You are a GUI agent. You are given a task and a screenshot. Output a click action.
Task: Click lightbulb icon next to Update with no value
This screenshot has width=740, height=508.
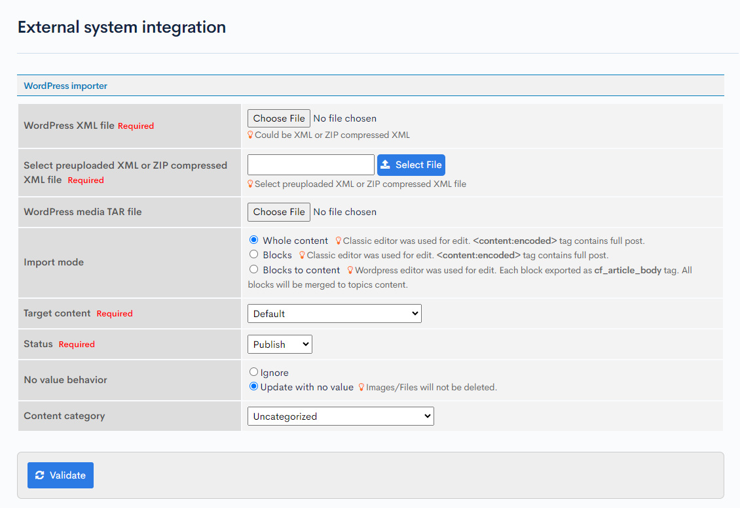361,388
